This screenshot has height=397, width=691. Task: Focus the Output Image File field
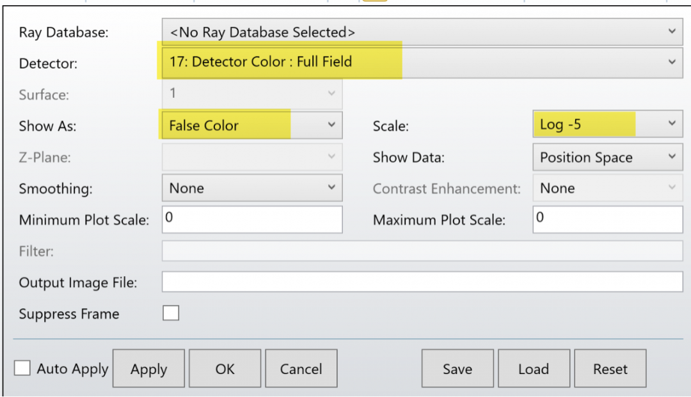422,282
